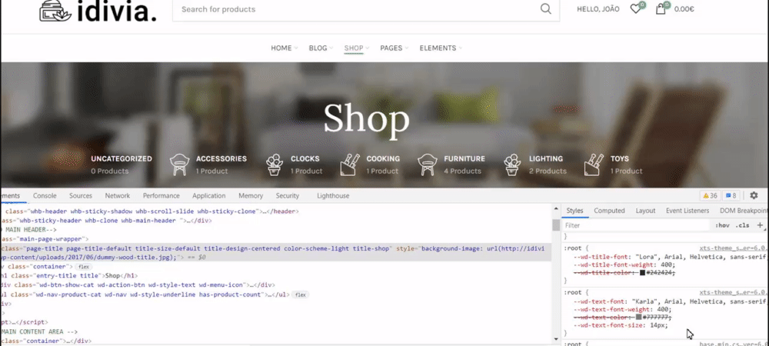Image resolution: width=769 pixels, height=346 pixels.
Task: Click the Elements panel vertical scrollbar thumb
Action: [556, 225]
